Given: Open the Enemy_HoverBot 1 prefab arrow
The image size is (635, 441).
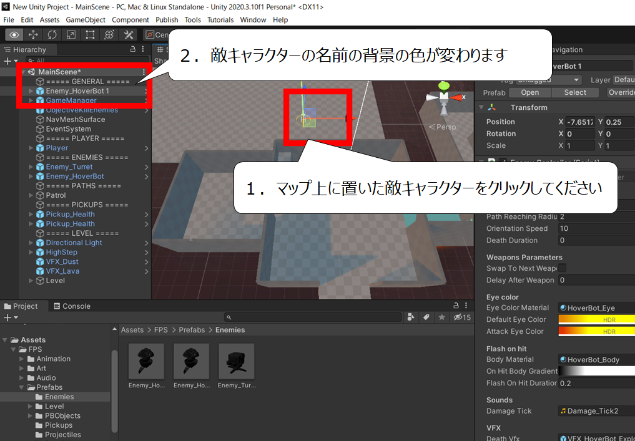Looking at the screenshot, I should pos(146,91).
